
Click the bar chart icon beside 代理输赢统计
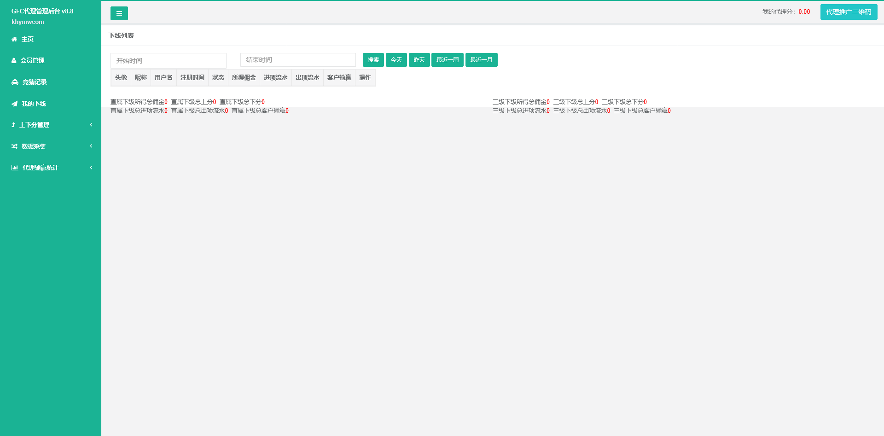tap(15, 168)
